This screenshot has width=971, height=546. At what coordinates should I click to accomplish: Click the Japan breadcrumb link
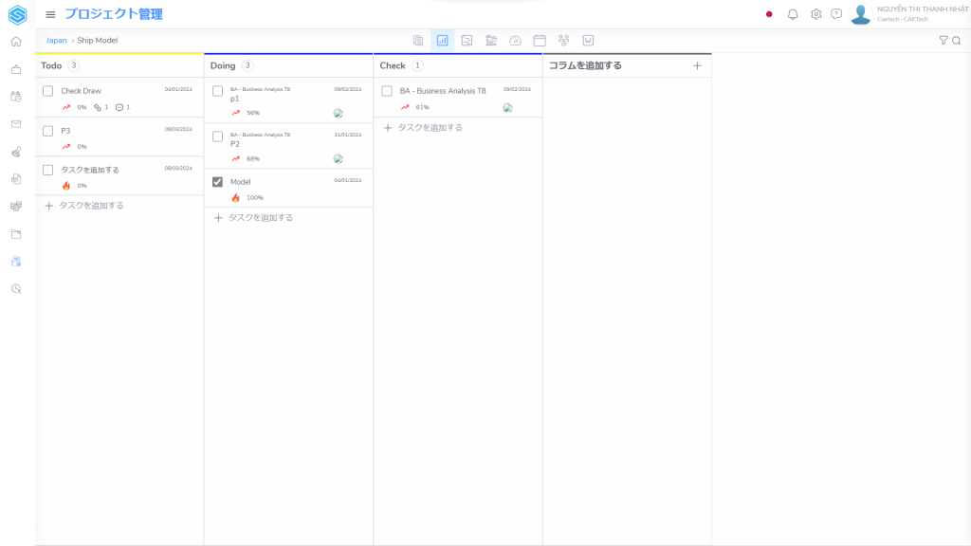tap(56, 41)
